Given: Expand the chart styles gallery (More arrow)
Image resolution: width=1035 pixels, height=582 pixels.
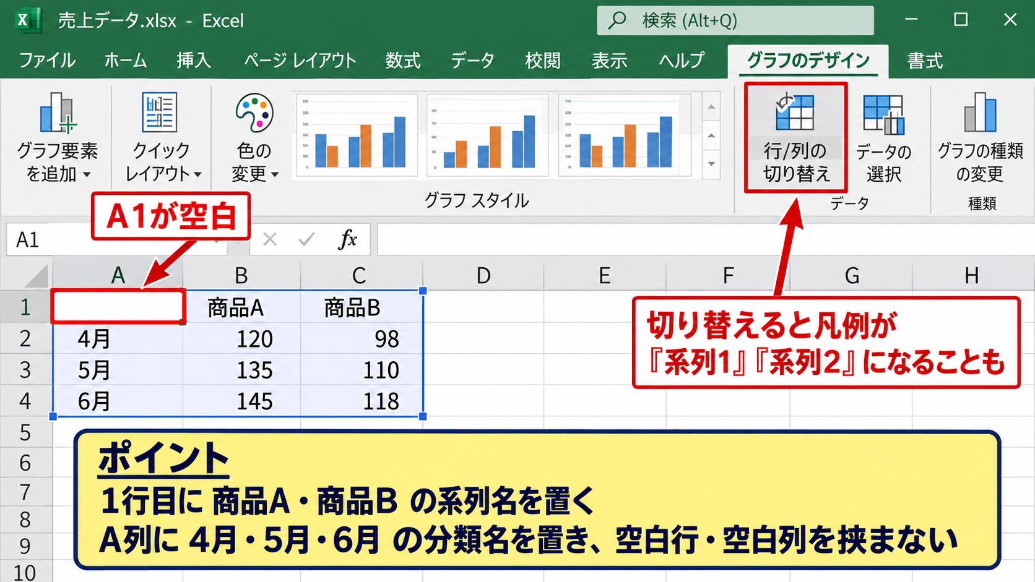Looking at the screenshot, I should [711, 164].
